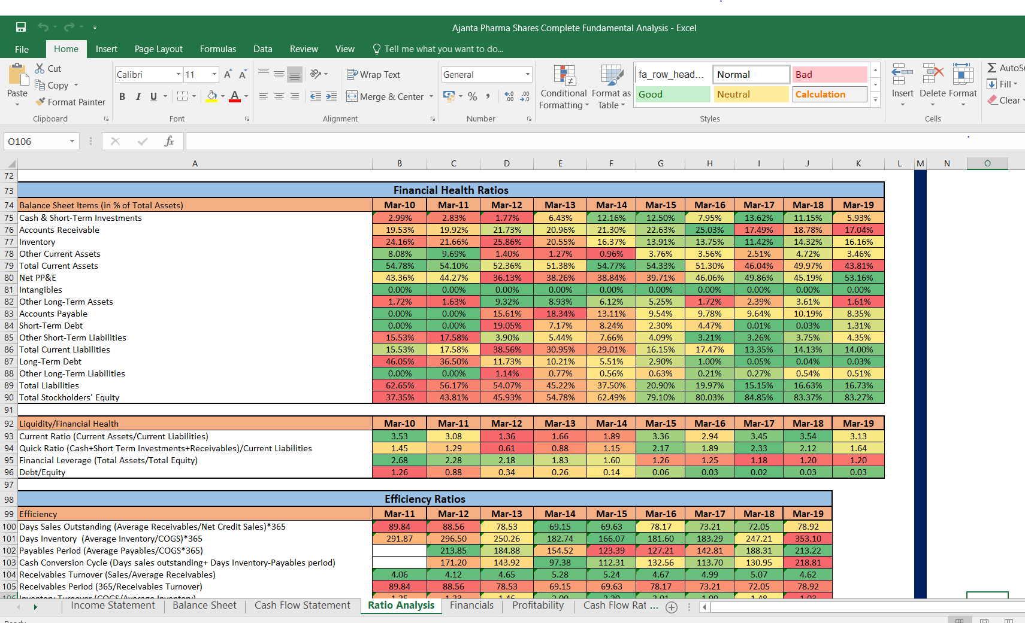This screenshot has height=623, width=1025.
Task: Click the Merge & Center button
Action: click(385, 96)
